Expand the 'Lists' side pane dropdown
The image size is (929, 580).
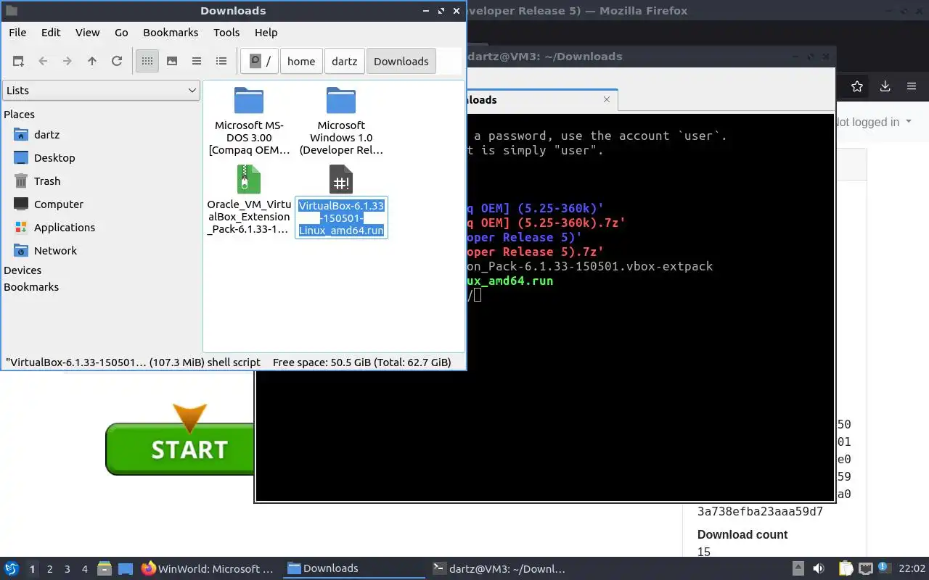101,91
